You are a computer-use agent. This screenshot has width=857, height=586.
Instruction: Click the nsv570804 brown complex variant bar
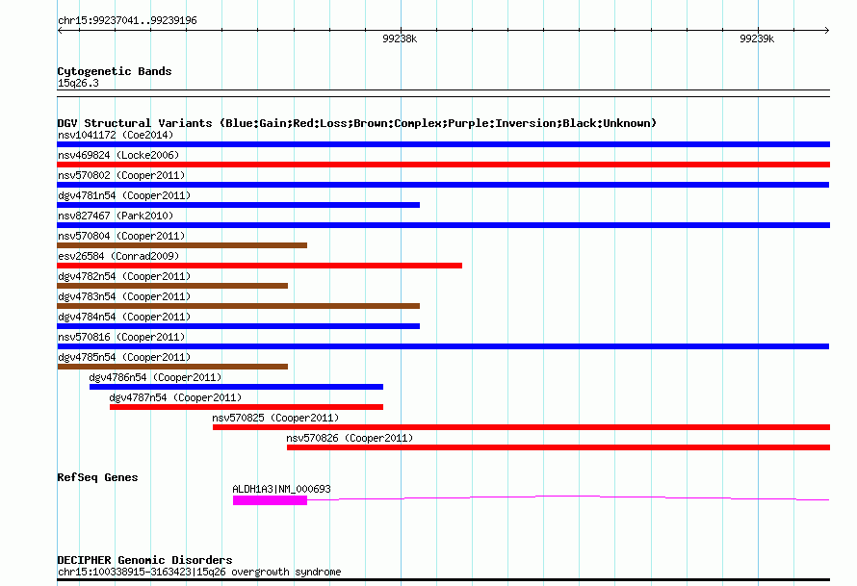coord(182,245)
